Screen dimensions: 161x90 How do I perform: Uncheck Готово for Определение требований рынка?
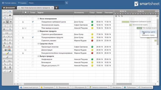tap(33, 22)
